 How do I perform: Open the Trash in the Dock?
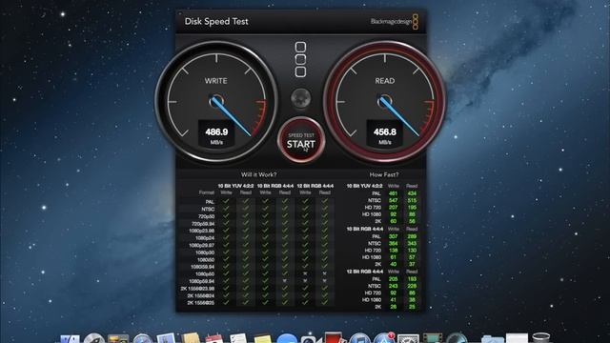540,338
